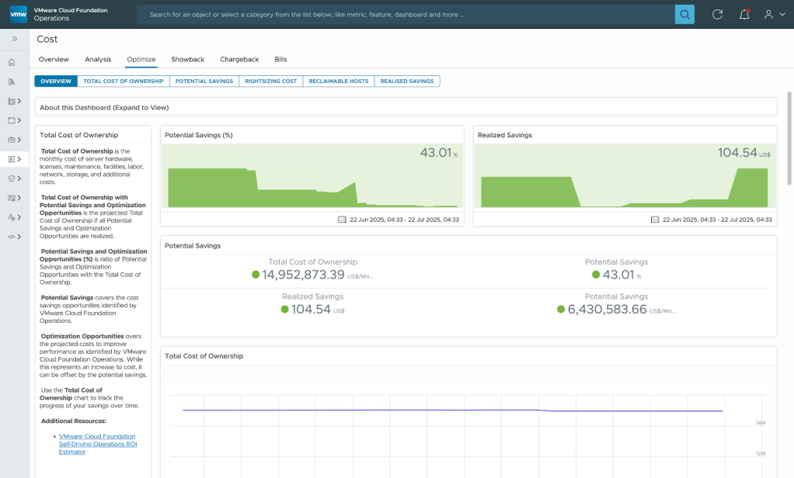Viewport: 794px width, 478px height.
Task: Click the briefcase icon in sidebar
Action: pyautogui.click(x=12, y=140)
